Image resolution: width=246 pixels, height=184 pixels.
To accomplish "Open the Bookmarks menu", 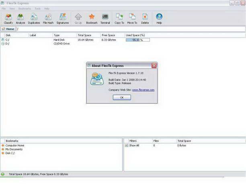I will [25, 8].
